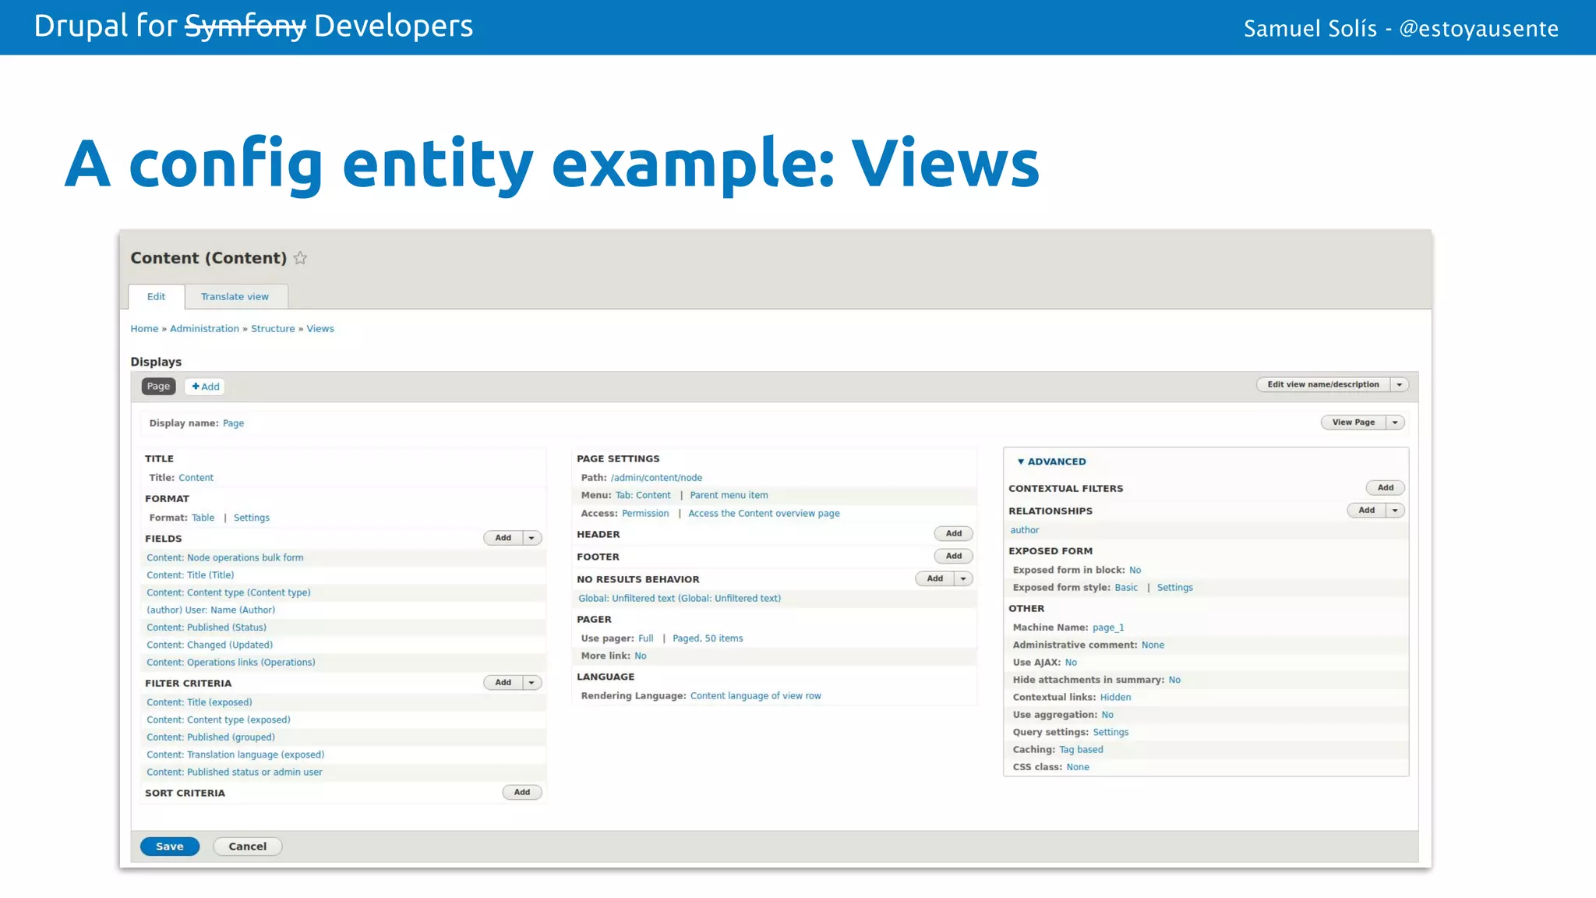Open Access Permission link
This screenshot has width=1596, height=898.
pos(645,514)
